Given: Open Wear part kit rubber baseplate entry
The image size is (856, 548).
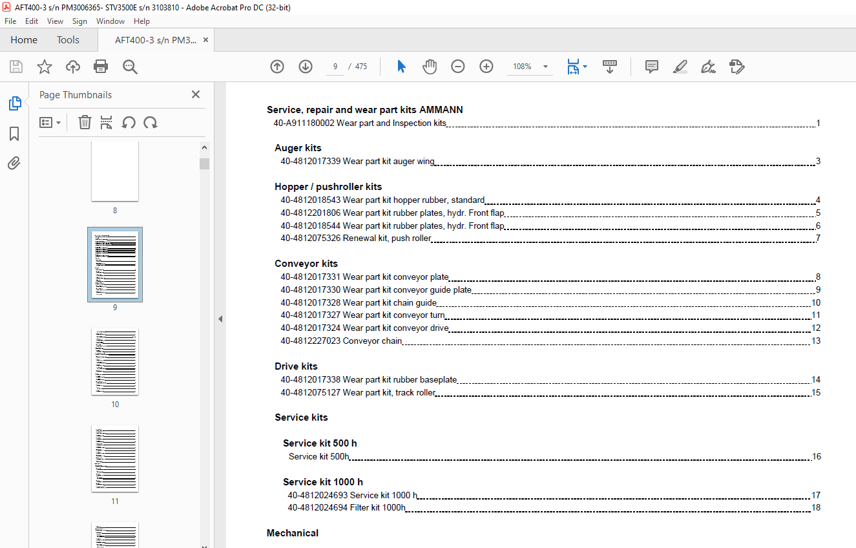Looking at the screenshot, I should click(x=550, y=379).
